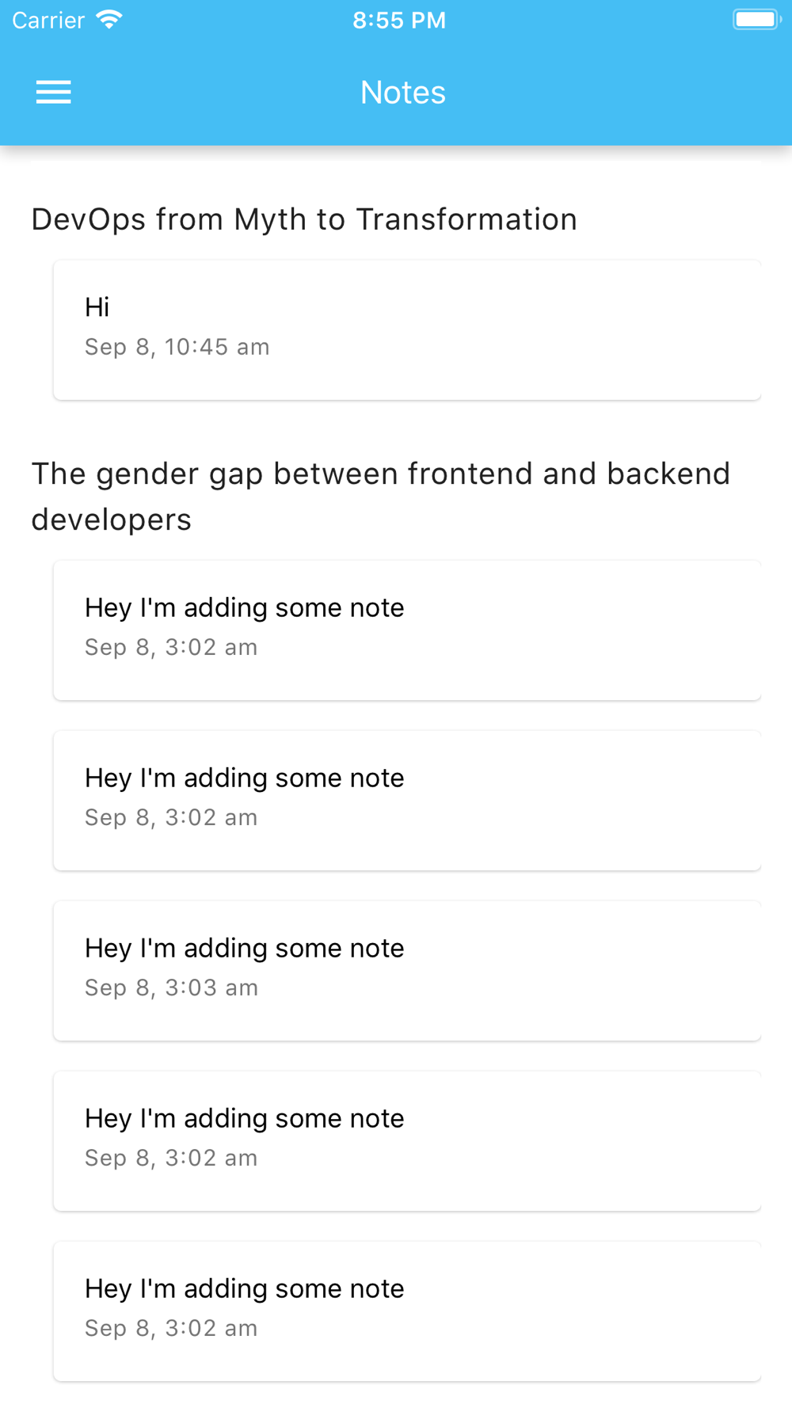The height and width of the screenshot is (1408, 792).
Task: Tap the Sep 8, 10:45 am timestamp
Action: pyautogui.click(x=177, y=347)
